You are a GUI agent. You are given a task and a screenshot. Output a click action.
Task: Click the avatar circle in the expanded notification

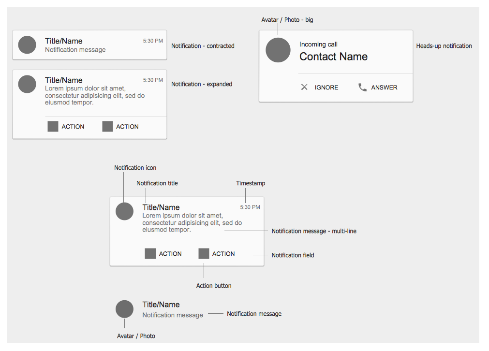click(x=27, y=84)
